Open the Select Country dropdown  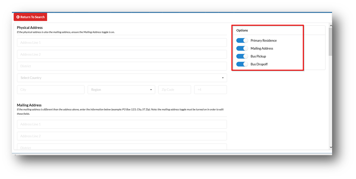pos(122,78)
